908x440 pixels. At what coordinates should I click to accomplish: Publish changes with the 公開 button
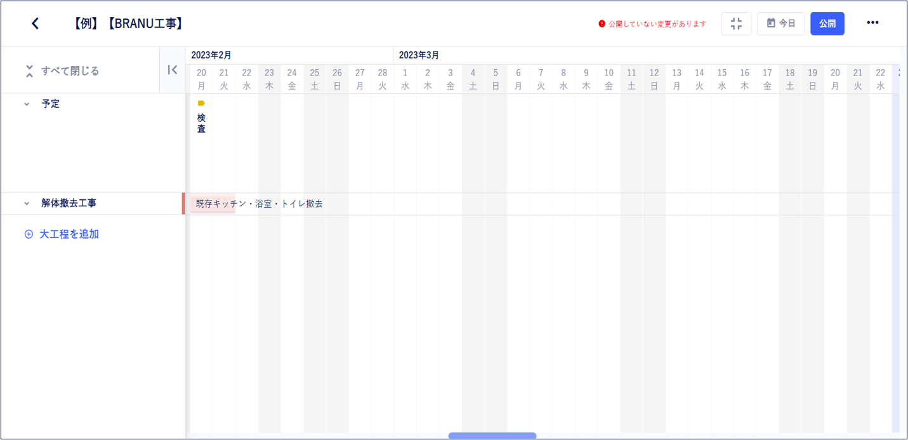827,23
